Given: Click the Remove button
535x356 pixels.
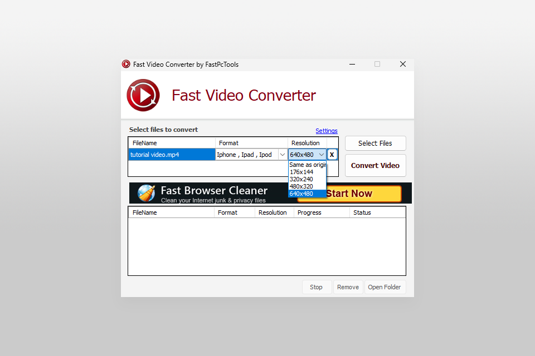Looking at the screenshot, I should (348, 286).
